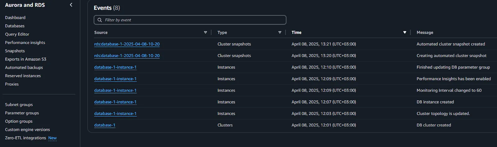Sort events by Time column arrow

click(x=405, y=32)
